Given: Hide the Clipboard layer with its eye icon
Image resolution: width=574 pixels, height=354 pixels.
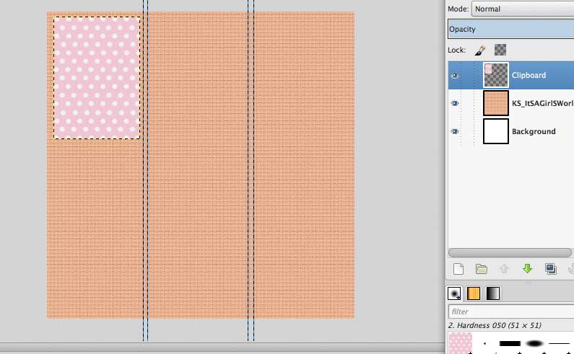Looking at the screenshot, I should [x=455, y=76].
